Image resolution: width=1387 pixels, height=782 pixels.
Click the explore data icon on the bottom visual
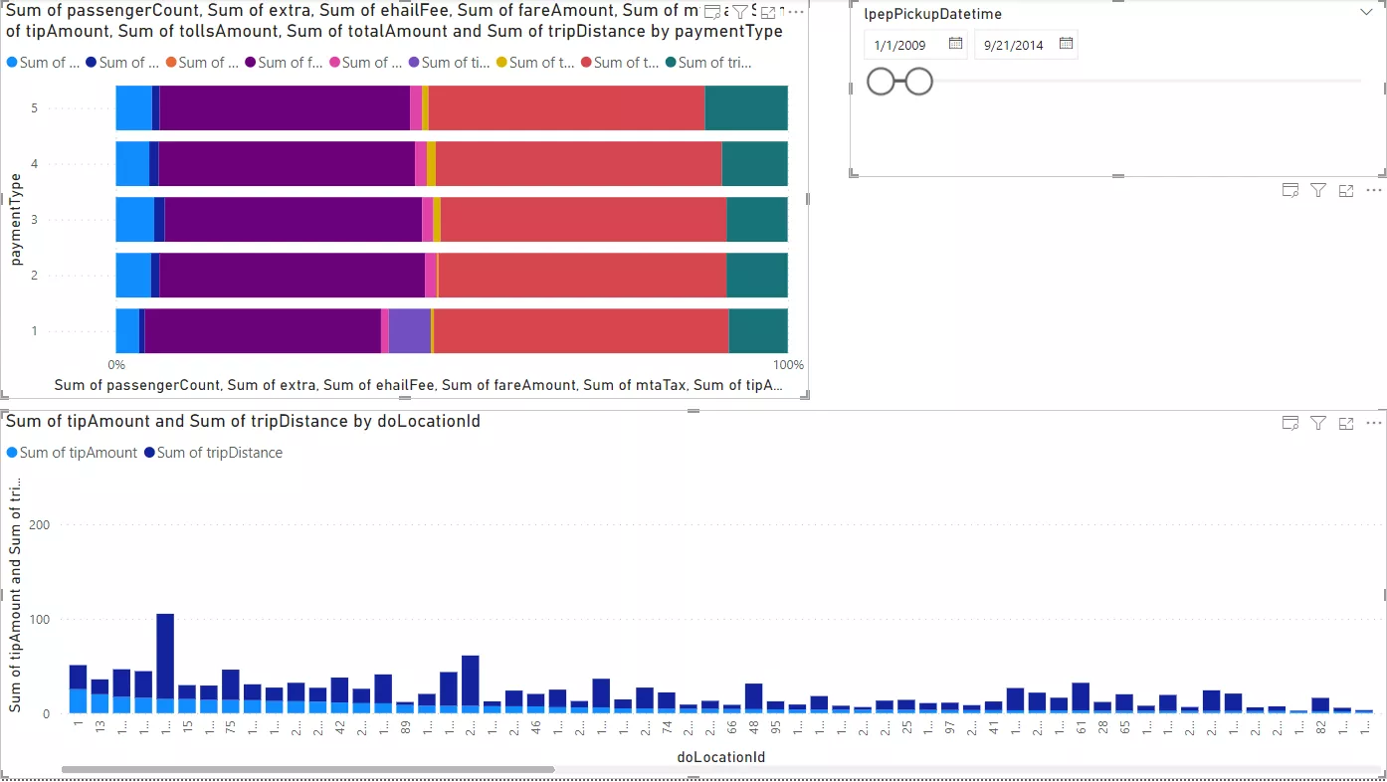[x=1290, y=422]
